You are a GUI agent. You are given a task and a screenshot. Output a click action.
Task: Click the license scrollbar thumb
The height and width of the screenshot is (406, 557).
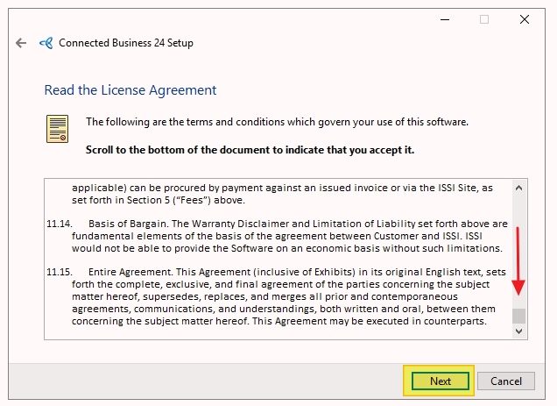click(x=518, y=316)
